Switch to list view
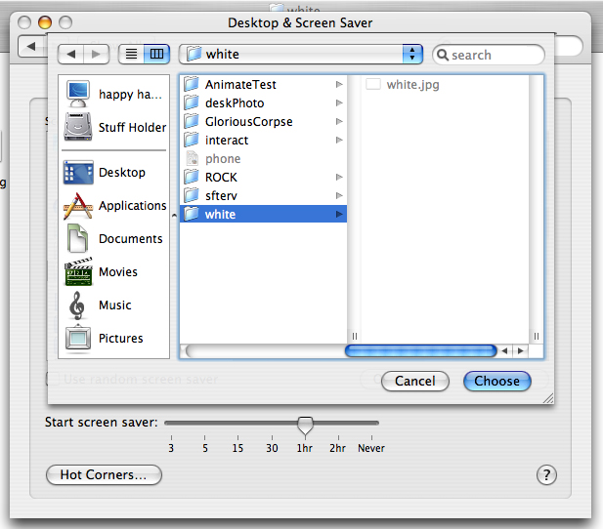Image resolution: width=603 pixels, height=529 pixels. [131, 54]
